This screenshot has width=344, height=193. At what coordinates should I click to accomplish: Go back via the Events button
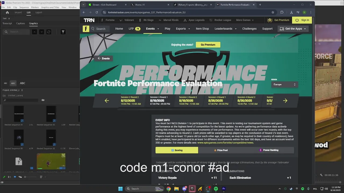tap(103, 58)
